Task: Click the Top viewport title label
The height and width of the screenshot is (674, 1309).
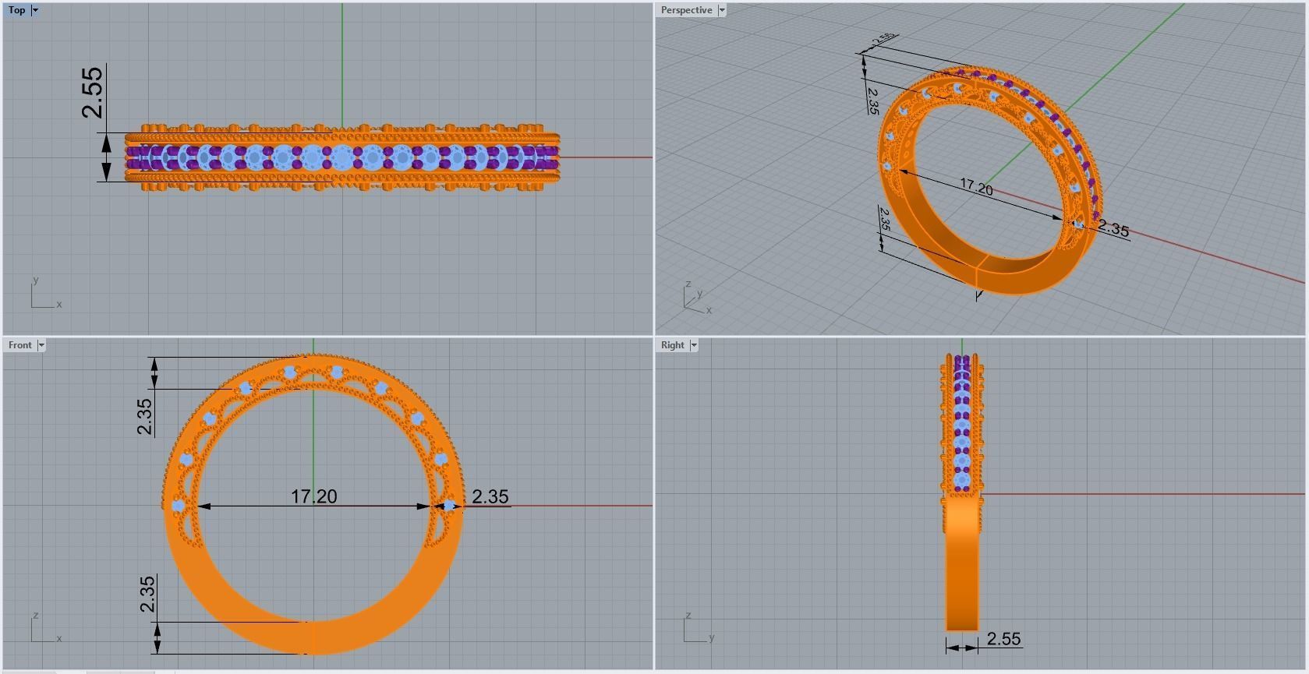Action: click(16, 10)
